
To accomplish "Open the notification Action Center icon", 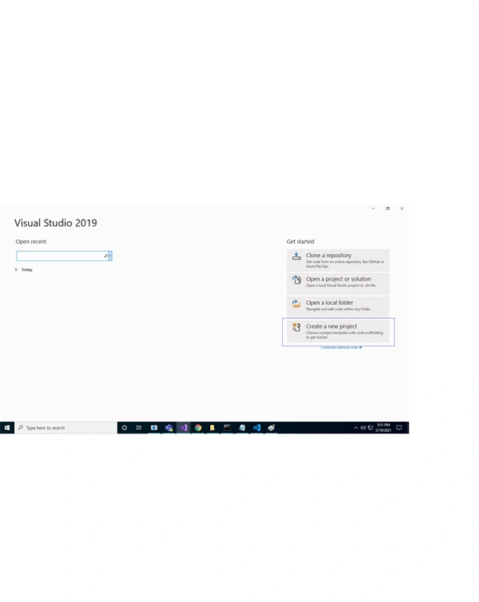I will point(399,428).
